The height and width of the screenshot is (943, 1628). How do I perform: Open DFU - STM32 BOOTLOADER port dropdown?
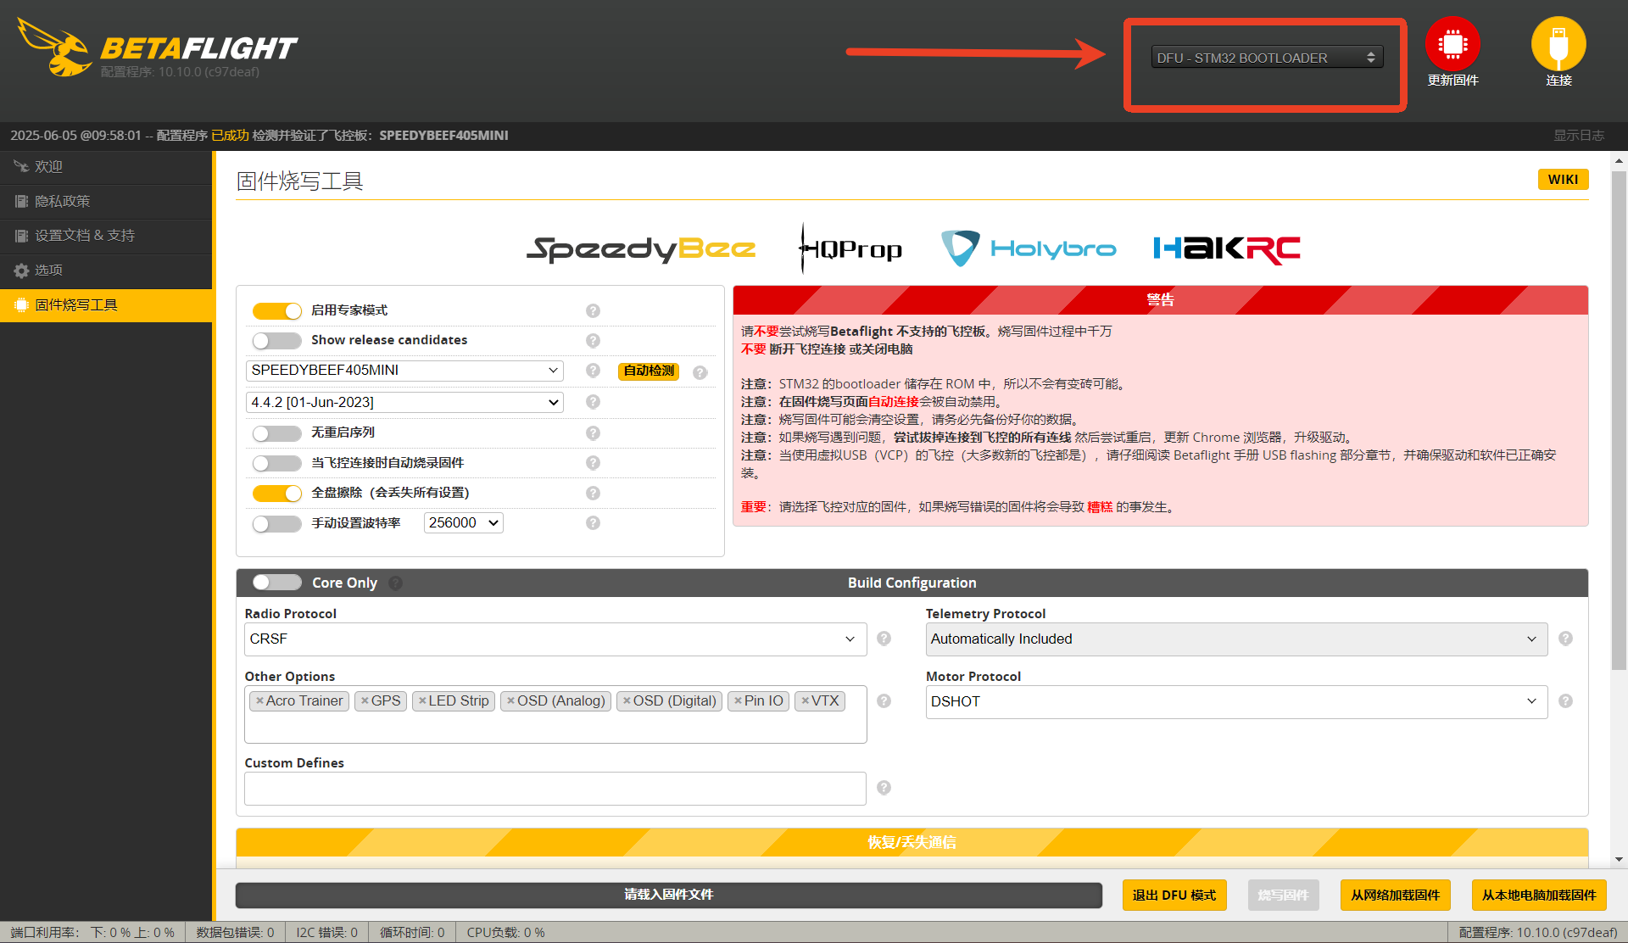(x=1267, y=58)
